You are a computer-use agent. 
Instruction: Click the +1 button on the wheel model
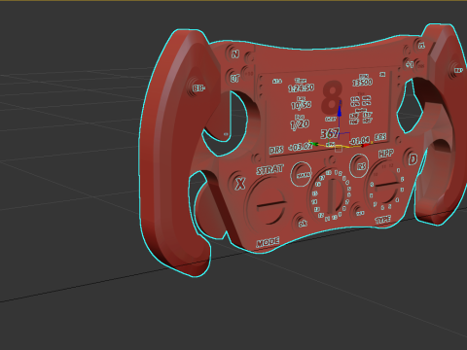pos(410,64)
